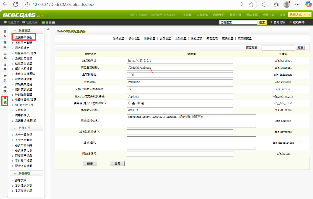Open the browser extensions puzzle icon
Viewport: 313px width, 199px height.
[x=264, y=4]
